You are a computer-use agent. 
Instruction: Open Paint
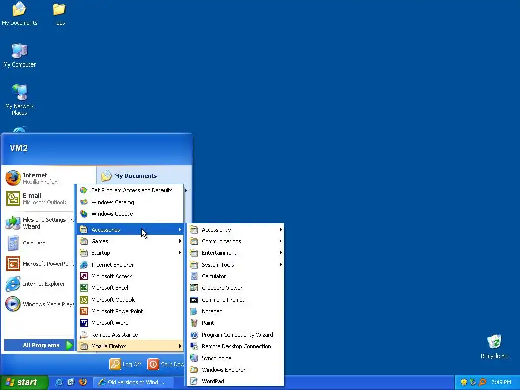click(236, 323)
